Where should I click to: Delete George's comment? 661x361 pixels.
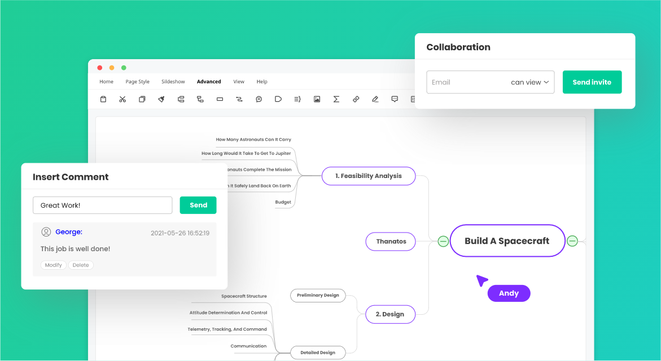(x=81, y=265)
